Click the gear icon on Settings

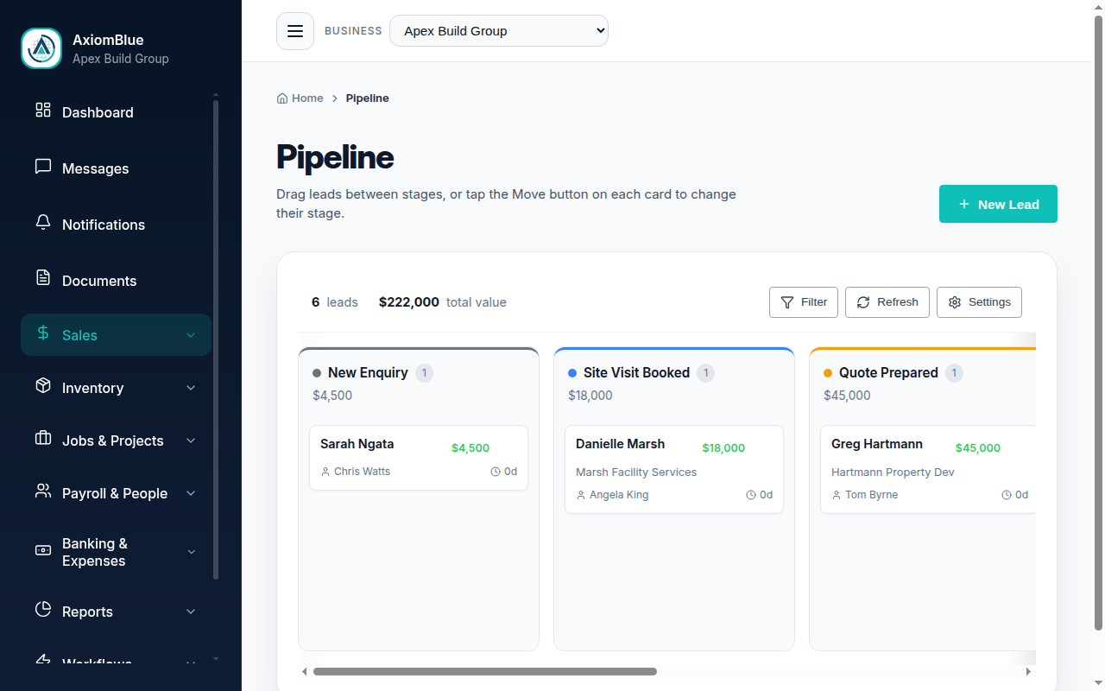click(x=955, y=302)
